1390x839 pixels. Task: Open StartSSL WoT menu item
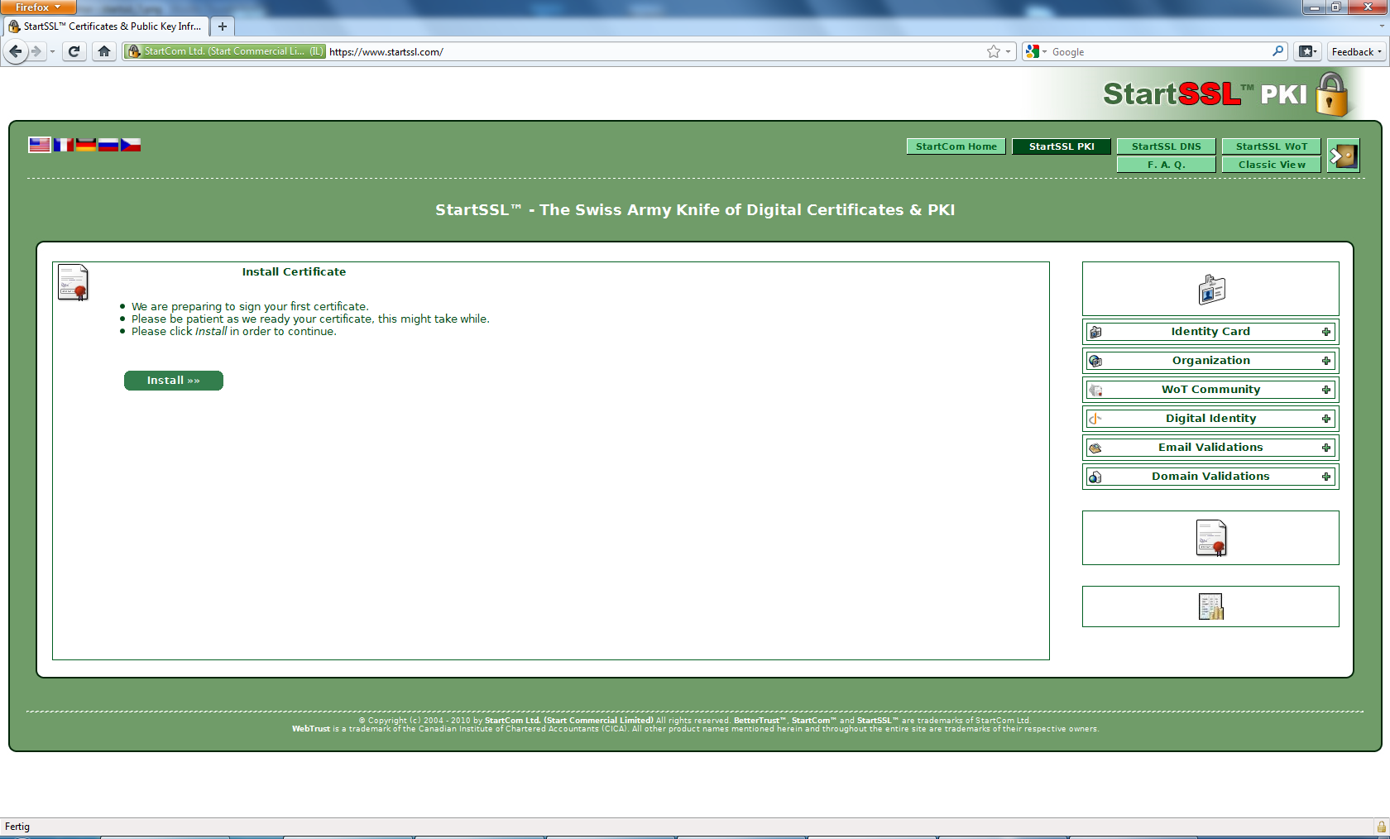1272,146
